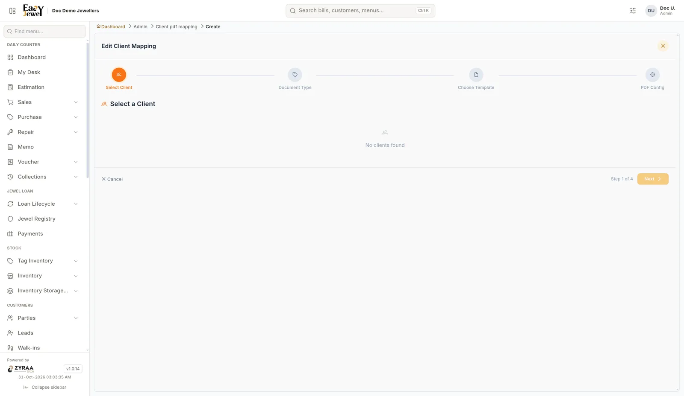The height and width of the screenshot is (396, 684).
Task: Click the Walk-ins footprints icon
Action: [x=10, y=348]
